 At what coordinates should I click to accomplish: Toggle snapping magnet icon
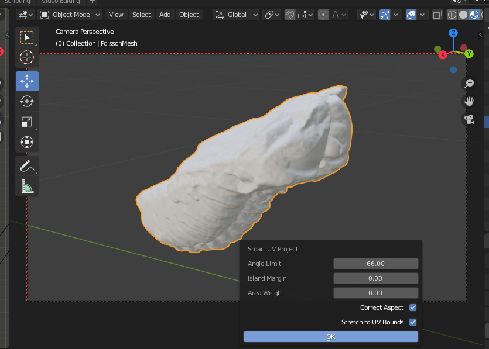(x=290, y=15)
